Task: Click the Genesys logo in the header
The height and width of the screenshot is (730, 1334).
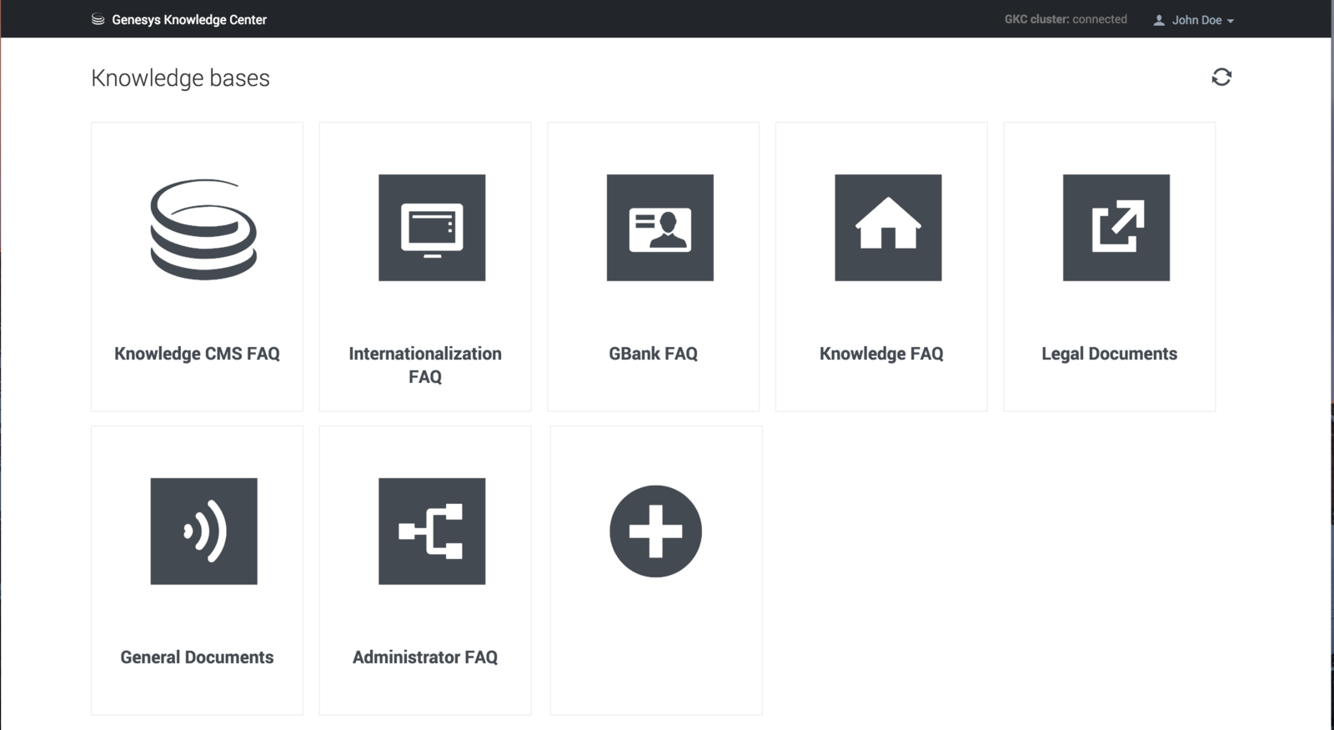Action: (x=98, y=19)
